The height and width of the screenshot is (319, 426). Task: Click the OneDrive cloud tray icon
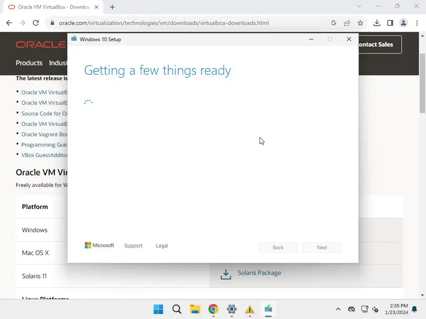(x=351, y=309)
